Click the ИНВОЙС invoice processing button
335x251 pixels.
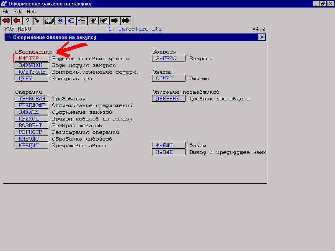[x=31, y=138]
